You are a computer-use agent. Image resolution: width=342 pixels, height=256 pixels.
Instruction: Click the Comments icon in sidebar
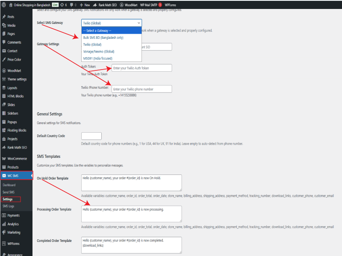coord(4,42)
